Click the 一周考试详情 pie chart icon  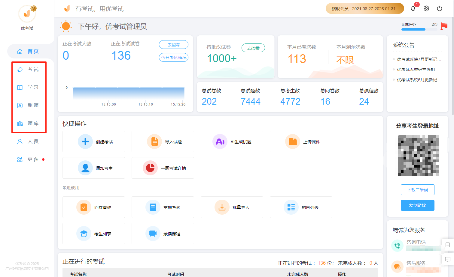150,168
